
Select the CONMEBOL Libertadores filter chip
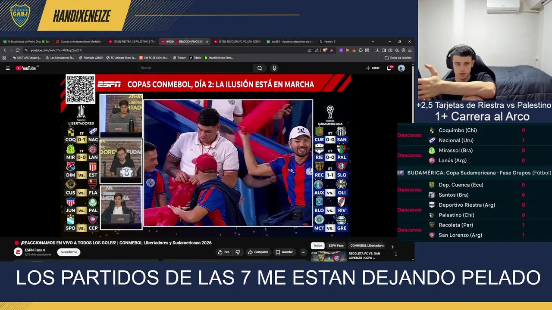[367, 245]
